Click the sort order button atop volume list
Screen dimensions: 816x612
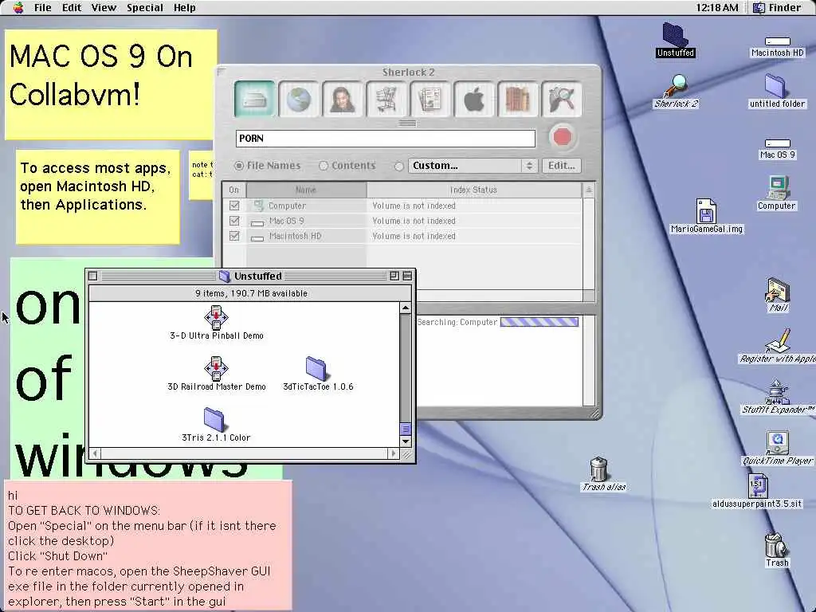click(x=589, y=190)
